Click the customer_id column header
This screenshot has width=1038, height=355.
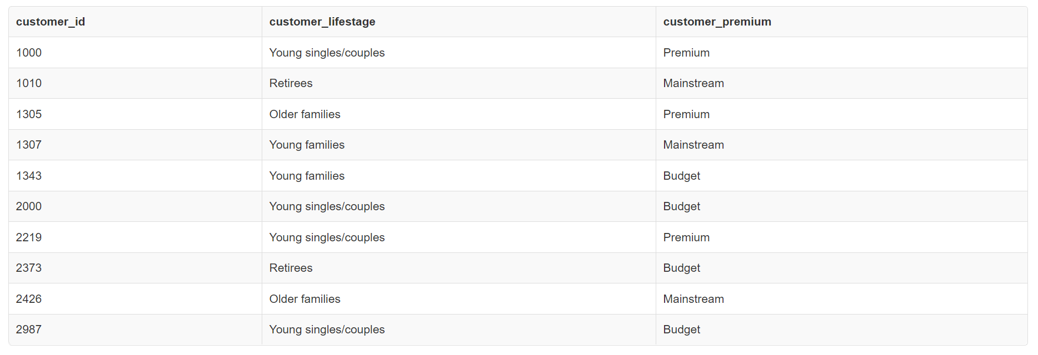coord(51,22)
